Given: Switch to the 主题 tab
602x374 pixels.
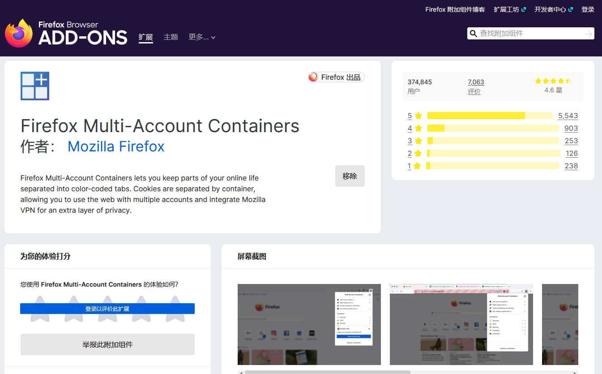Looking at the screenshot, I should (171, 37).
